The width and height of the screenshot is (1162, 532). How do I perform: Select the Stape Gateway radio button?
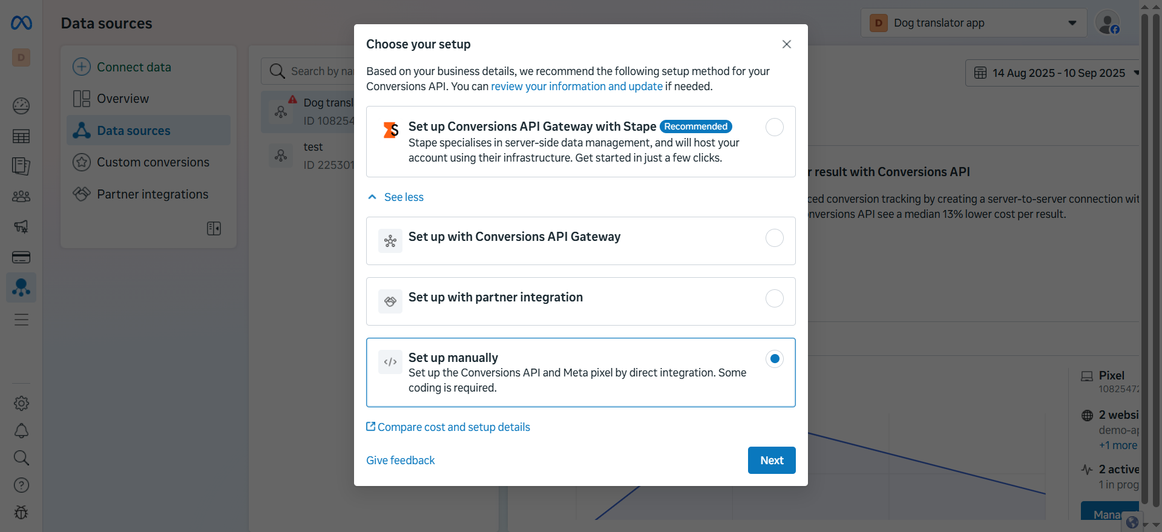(x=775, y=127)
